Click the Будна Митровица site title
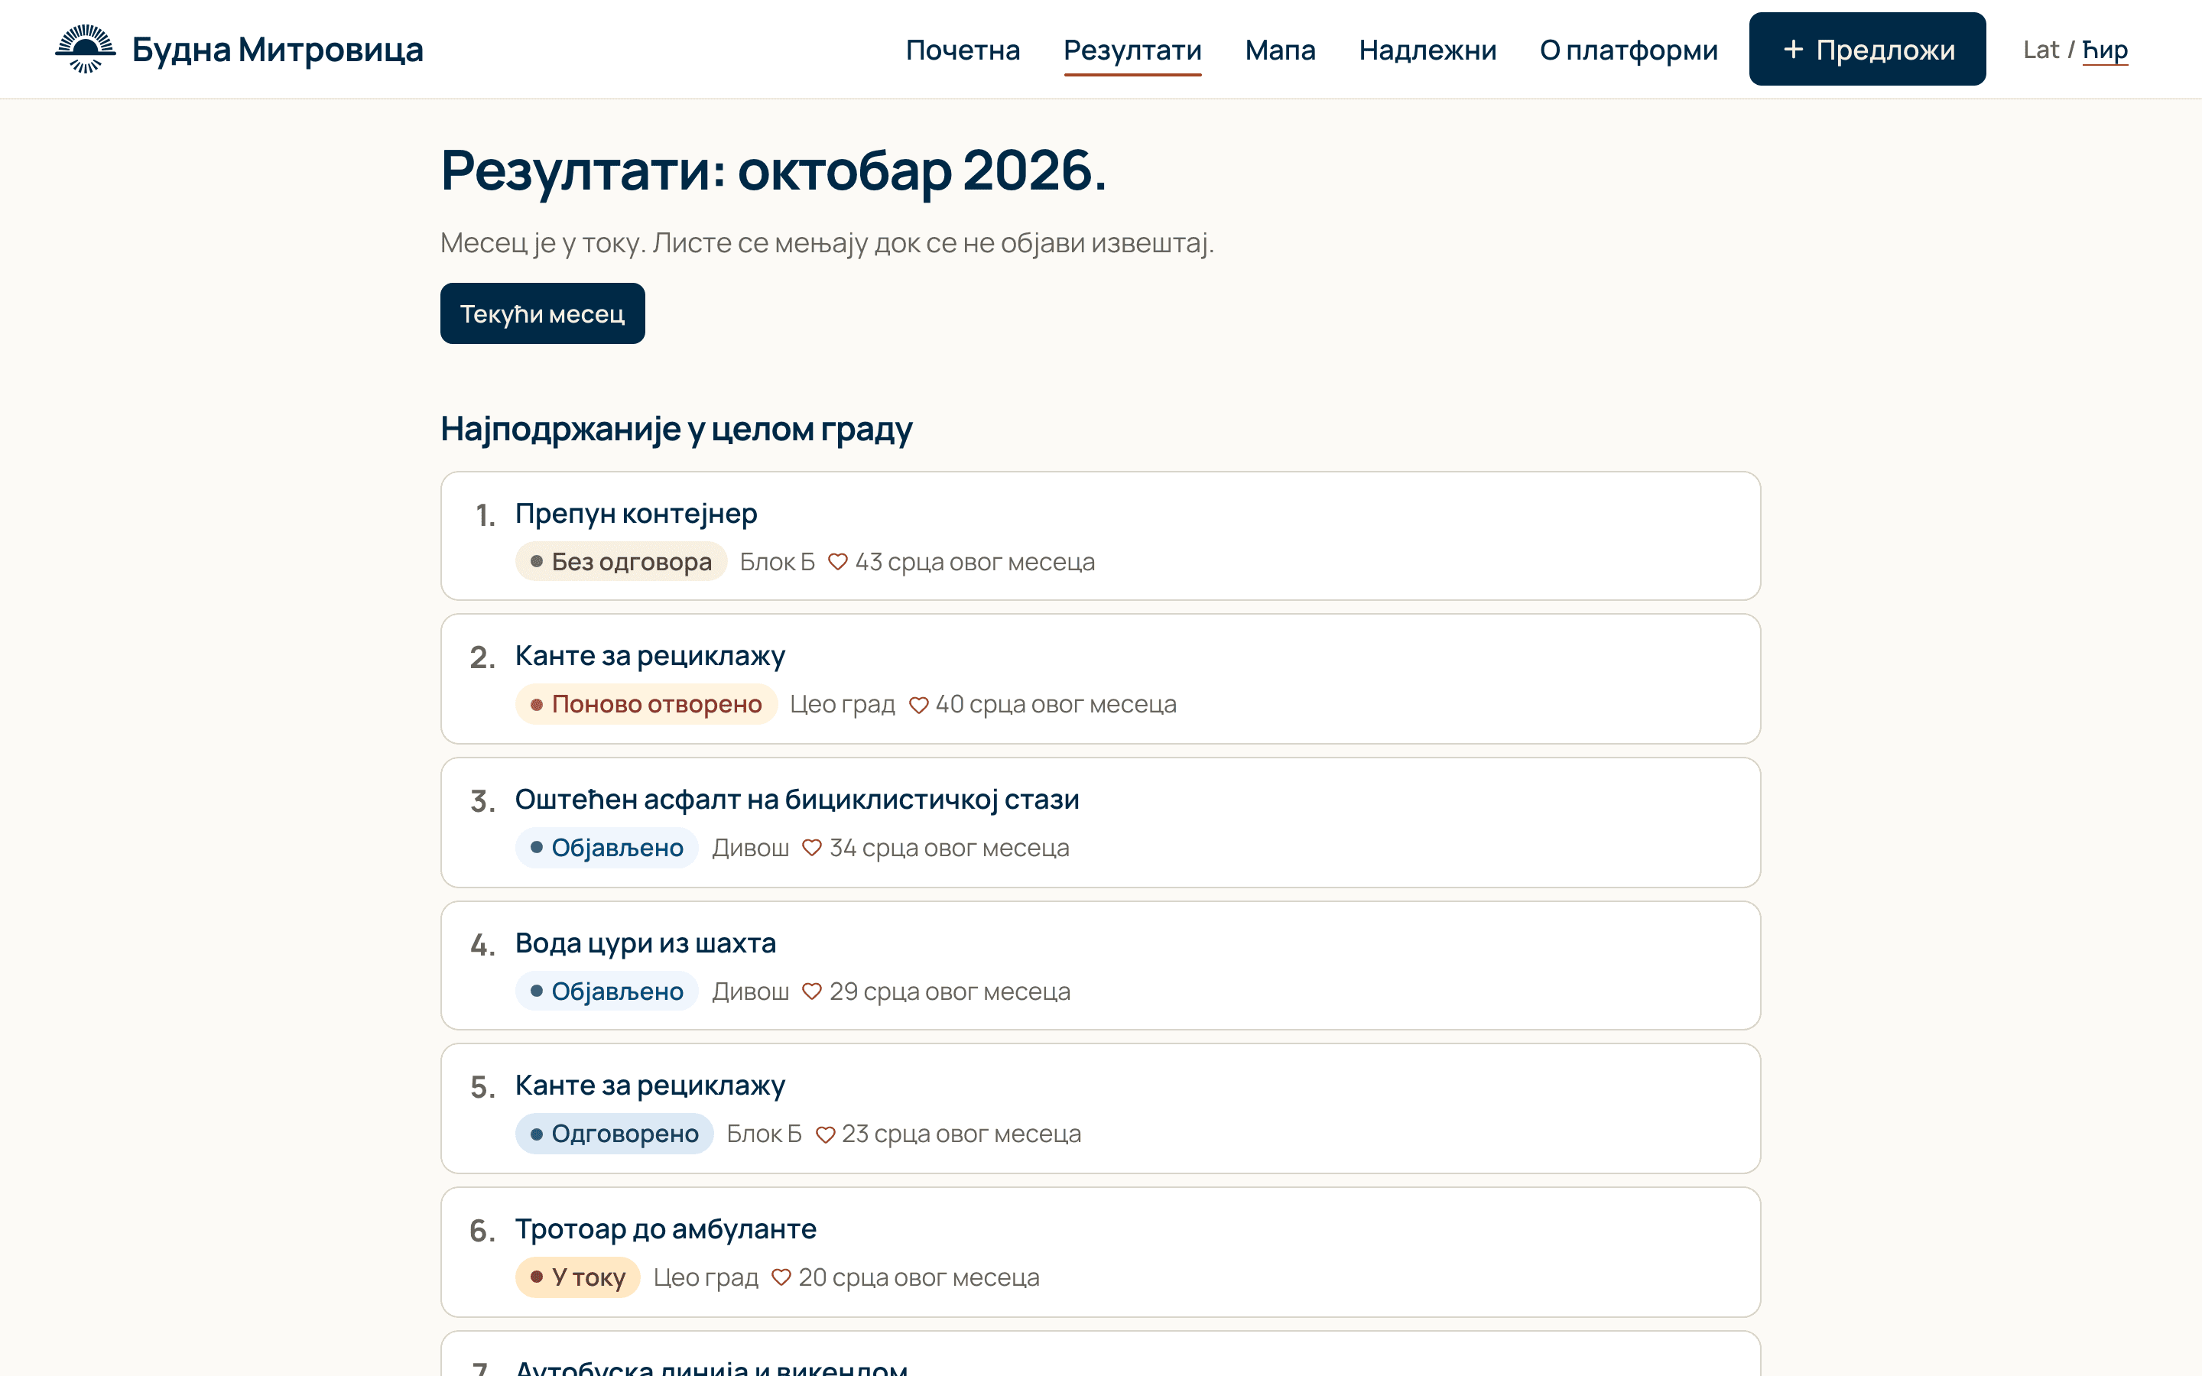2202x1376 pixels. [x=278, y=49]
